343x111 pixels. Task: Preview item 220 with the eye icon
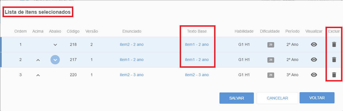pos(314,75)
